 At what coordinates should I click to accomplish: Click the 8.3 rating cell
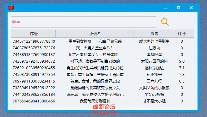tap(182, 81)
